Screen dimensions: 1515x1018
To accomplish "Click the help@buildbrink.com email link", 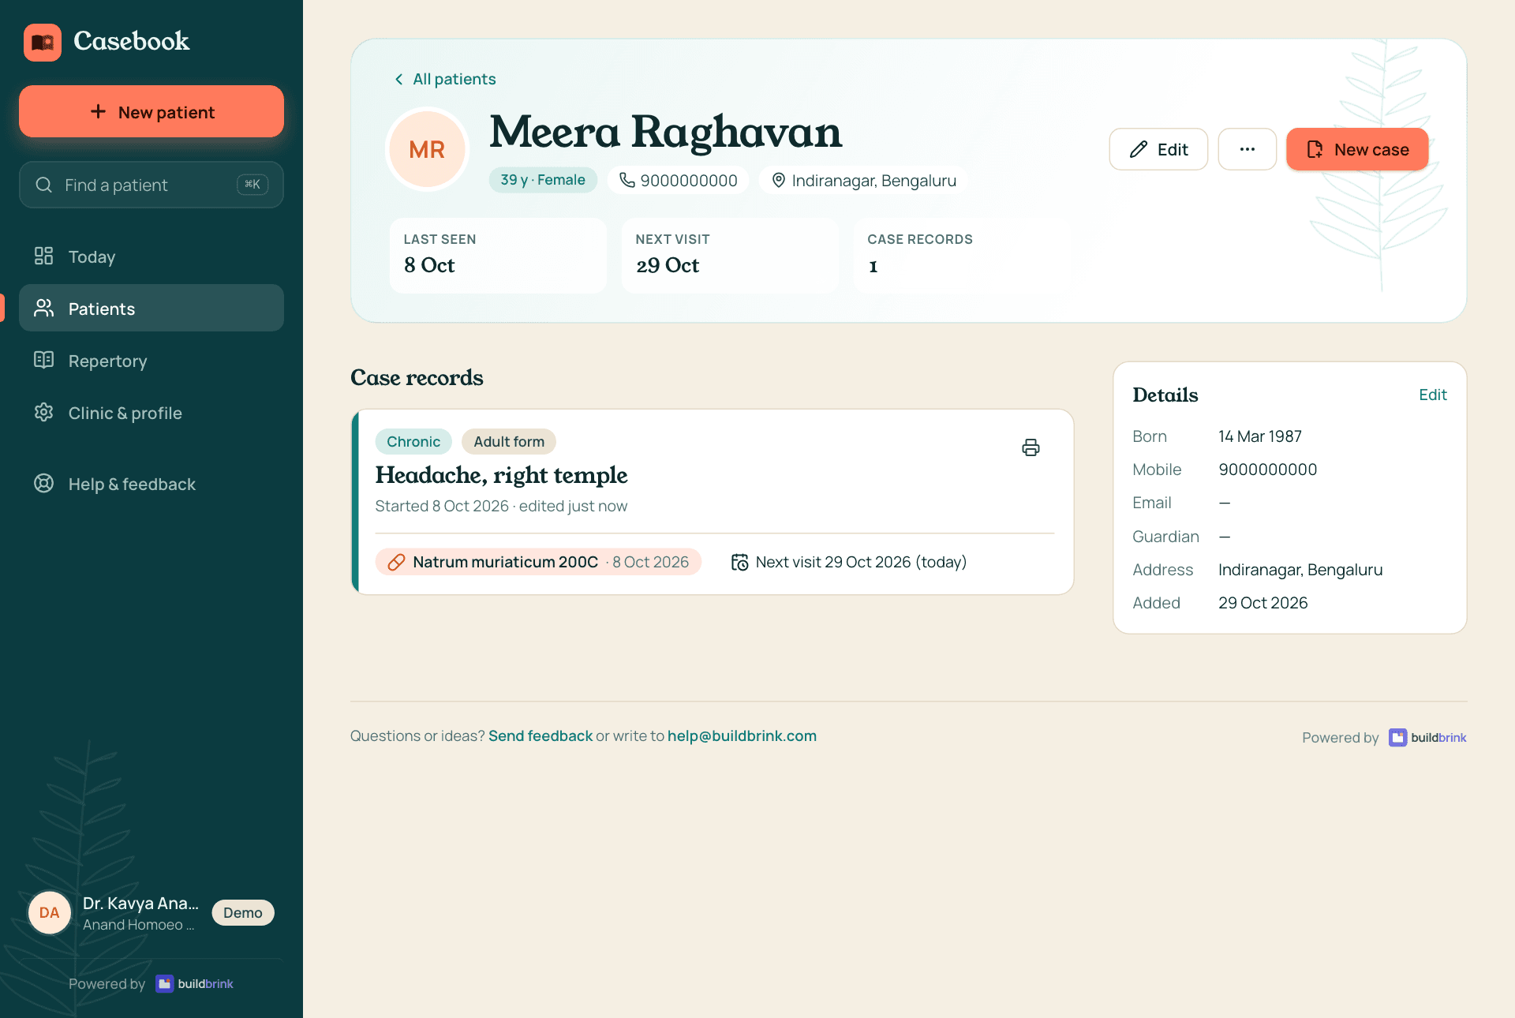I will pyautogui.click(x=742, y=735).
